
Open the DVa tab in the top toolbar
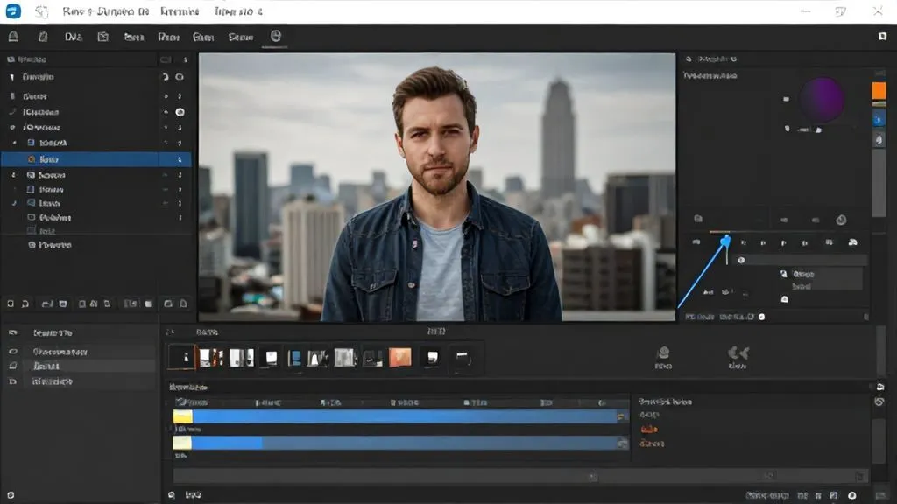pyautogui.click(x=74, y=37)
